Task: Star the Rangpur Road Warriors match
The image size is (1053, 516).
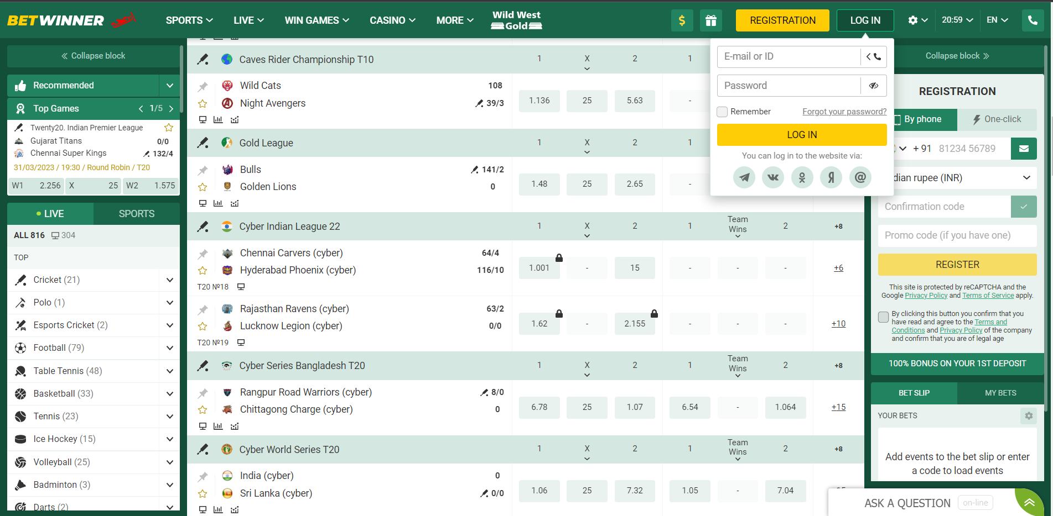Action: 203,410
